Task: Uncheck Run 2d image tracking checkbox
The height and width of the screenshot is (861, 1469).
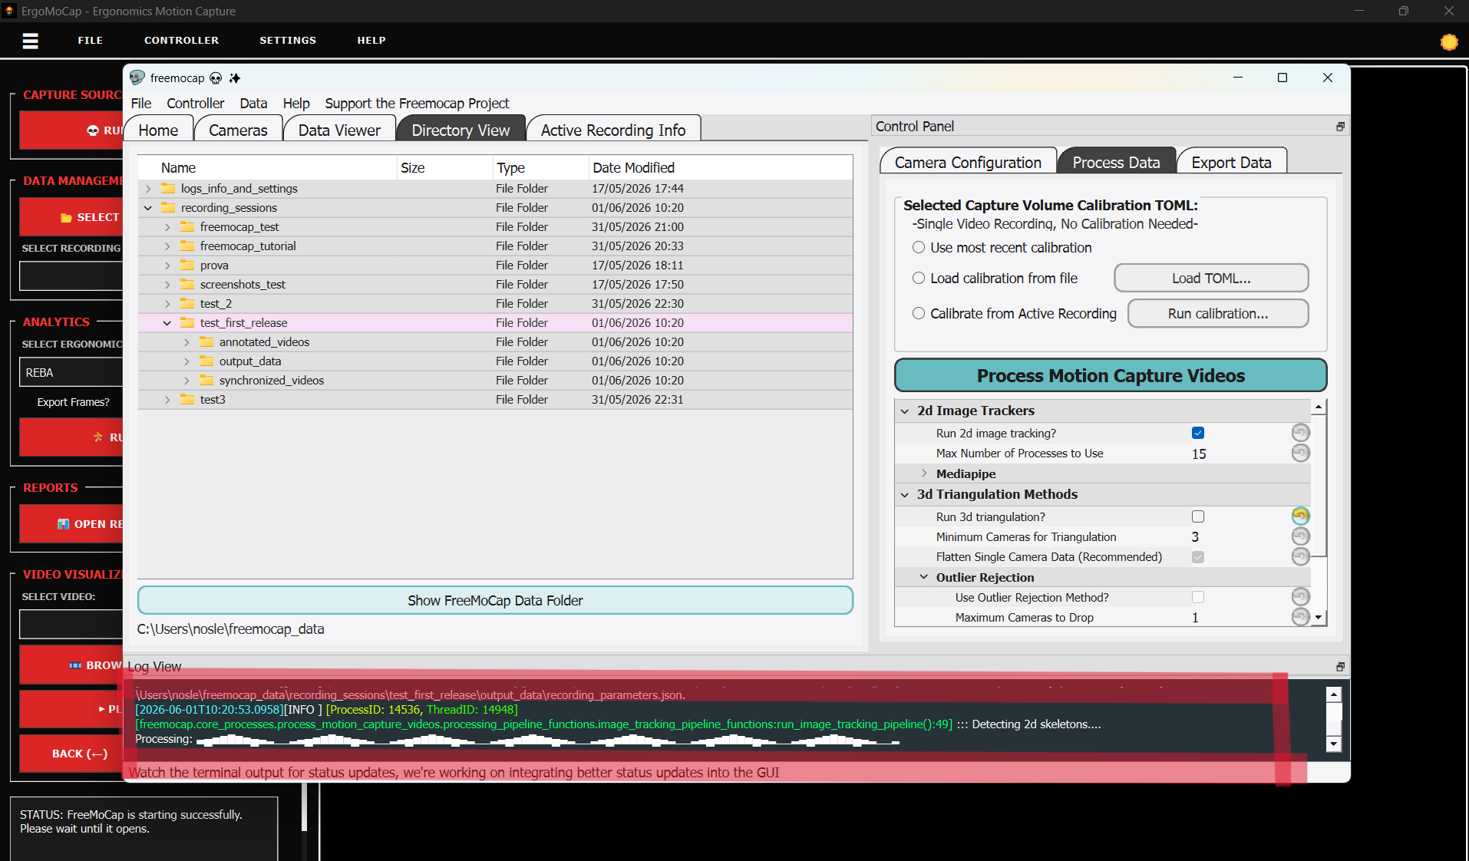Action: pos(1198,433)
